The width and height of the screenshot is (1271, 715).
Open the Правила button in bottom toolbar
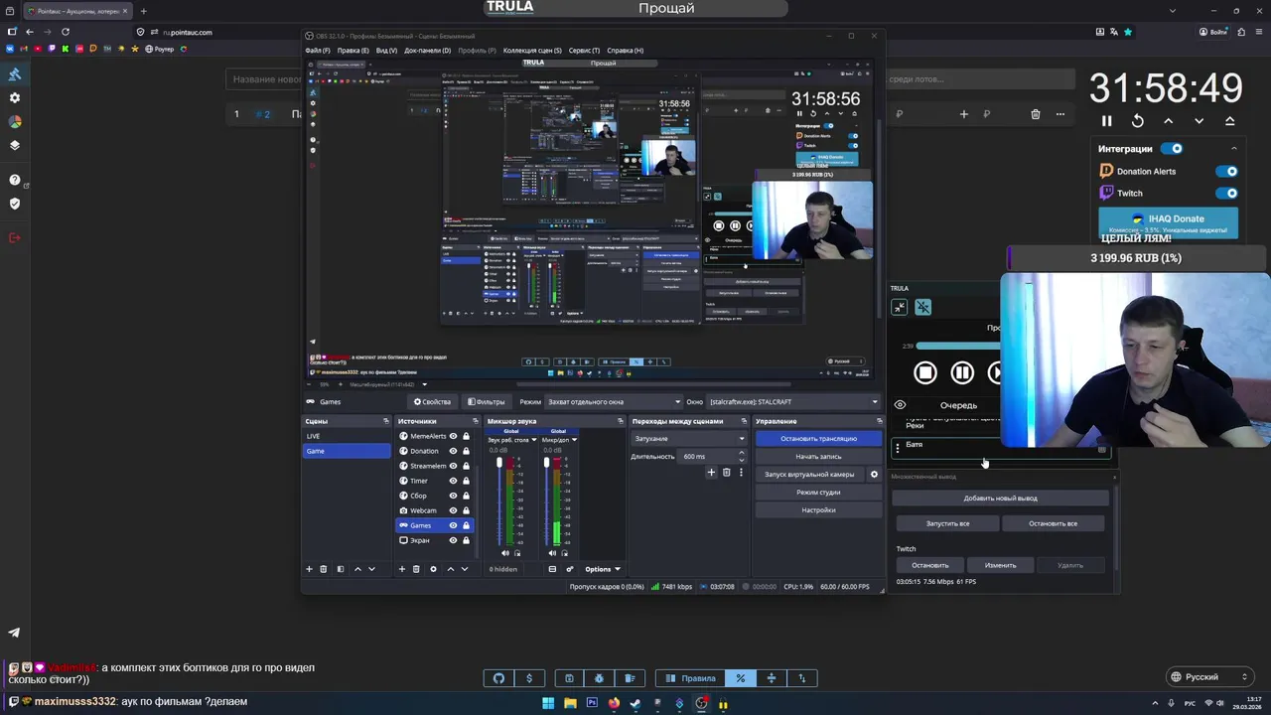click(x=690, y=678)
